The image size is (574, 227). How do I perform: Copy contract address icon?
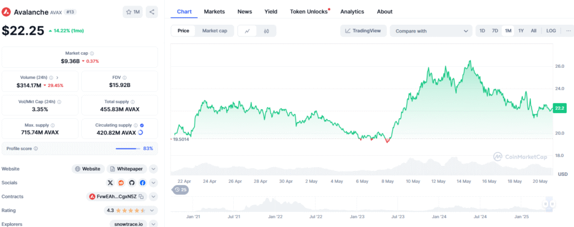point(142,197)
